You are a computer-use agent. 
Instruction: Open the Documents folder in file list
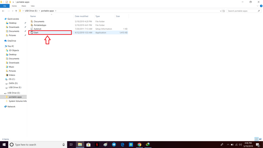pos(78,22)
